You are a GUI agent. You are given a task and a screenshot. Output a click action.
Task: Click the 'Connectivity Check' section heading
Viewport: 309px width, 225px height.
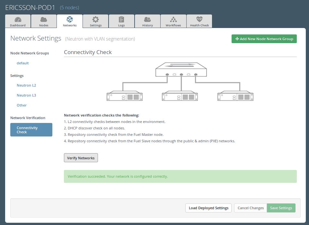click(88, 52)
